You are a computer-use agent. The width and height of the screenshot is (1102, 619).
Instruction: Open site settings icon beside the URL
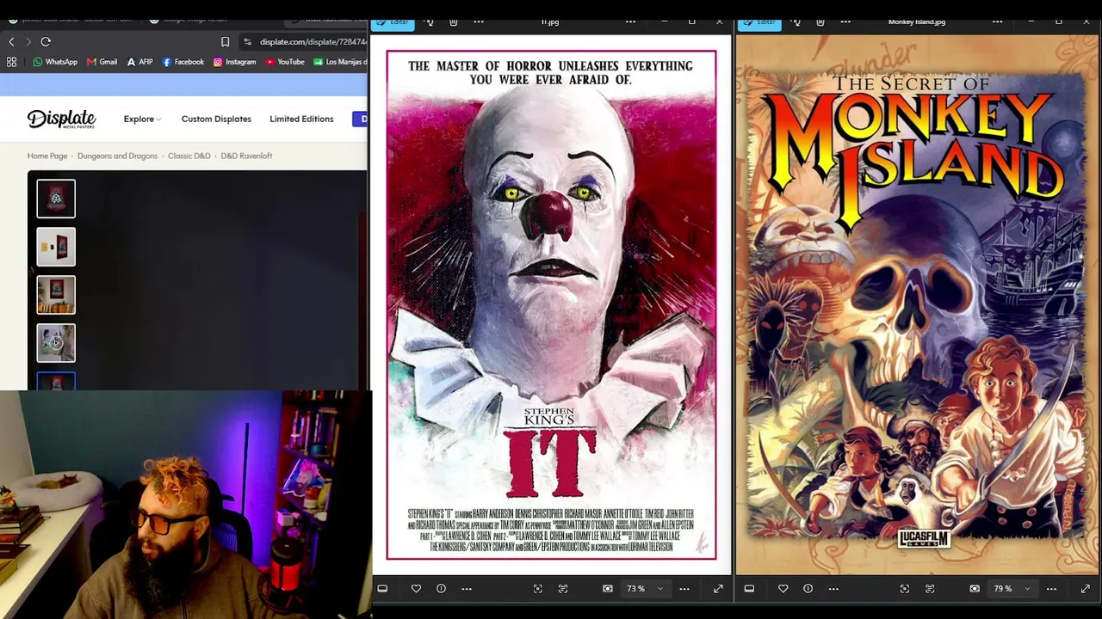click(247, 41)
